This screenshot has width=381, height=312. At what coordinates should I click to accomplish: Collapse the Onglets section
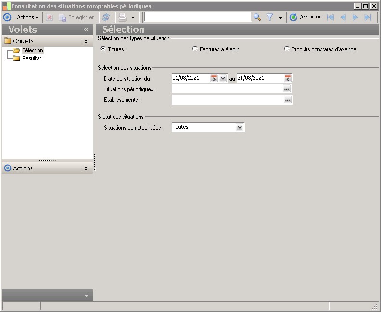(x=86, y=41)
